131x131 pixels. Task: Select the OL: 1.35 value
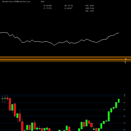[90, 11]
